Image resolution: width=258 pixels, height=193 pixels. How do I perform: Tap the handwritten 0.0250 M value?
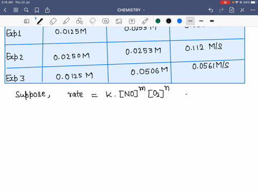[x=71, y=56]
